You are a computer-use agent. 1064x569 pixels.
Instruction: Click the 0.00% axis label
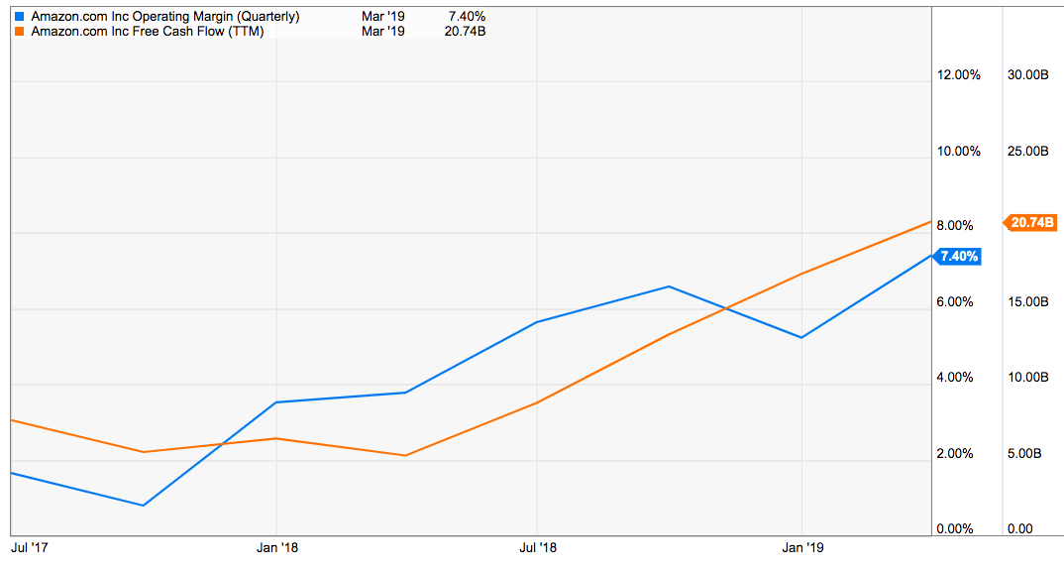pos(955,529)
